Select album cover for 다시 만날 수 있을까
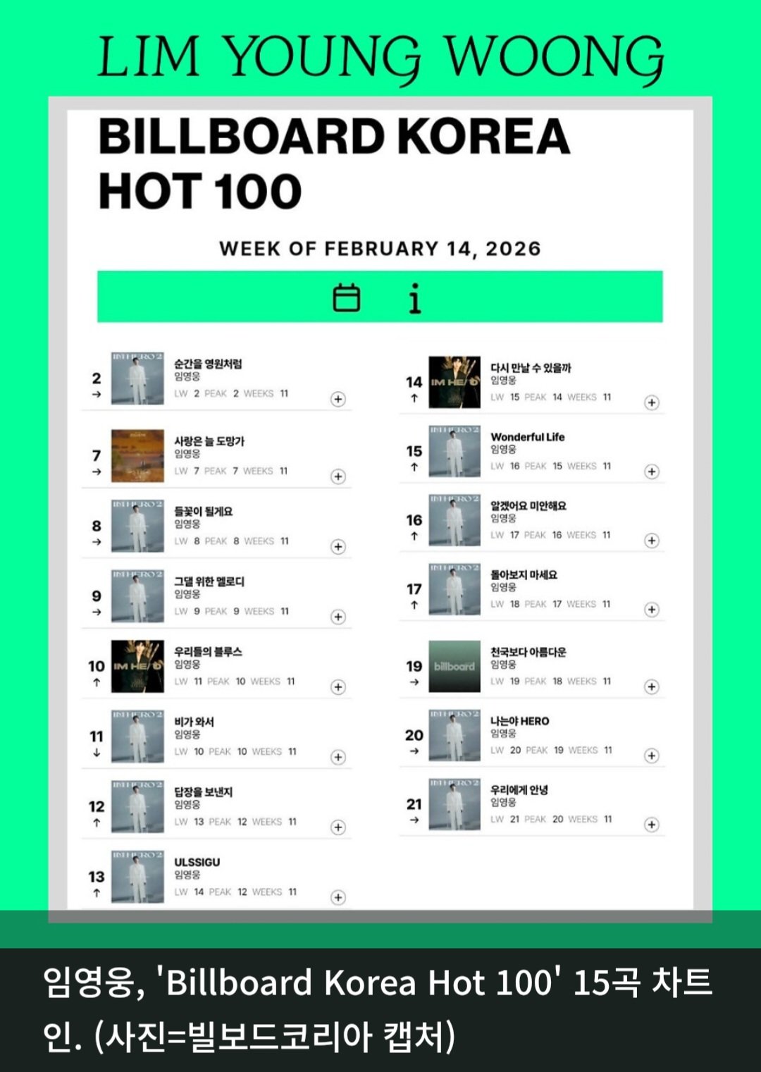This screenshot has width=761, height=1072. tap(454, 382)
